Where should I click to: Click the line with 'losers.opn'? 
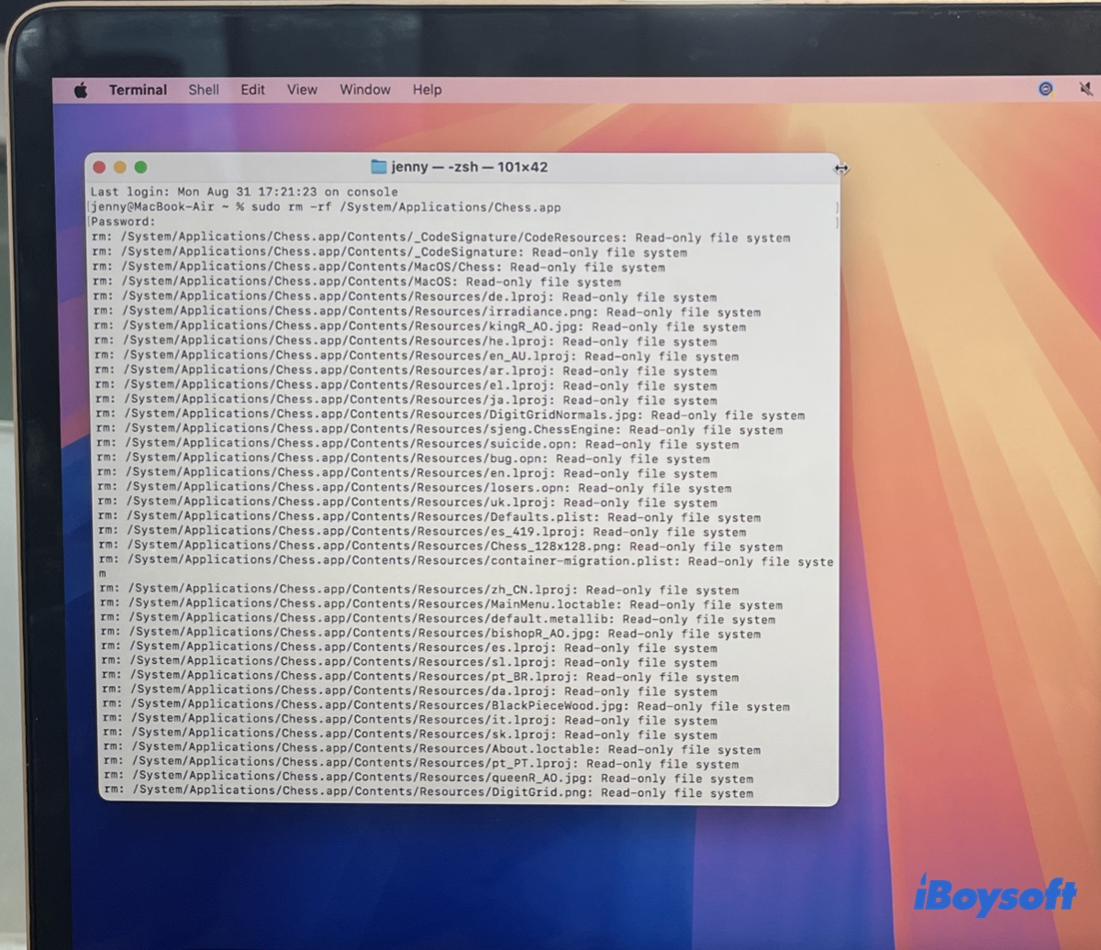coord(413,488)
